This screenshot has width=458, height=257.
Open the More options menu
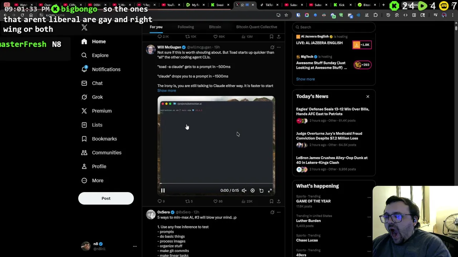(93, 181)
